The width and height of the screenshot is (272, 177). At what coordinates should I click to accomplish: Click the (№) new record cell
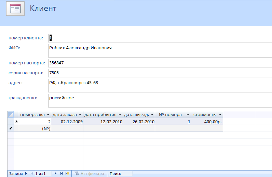point(35,128)
